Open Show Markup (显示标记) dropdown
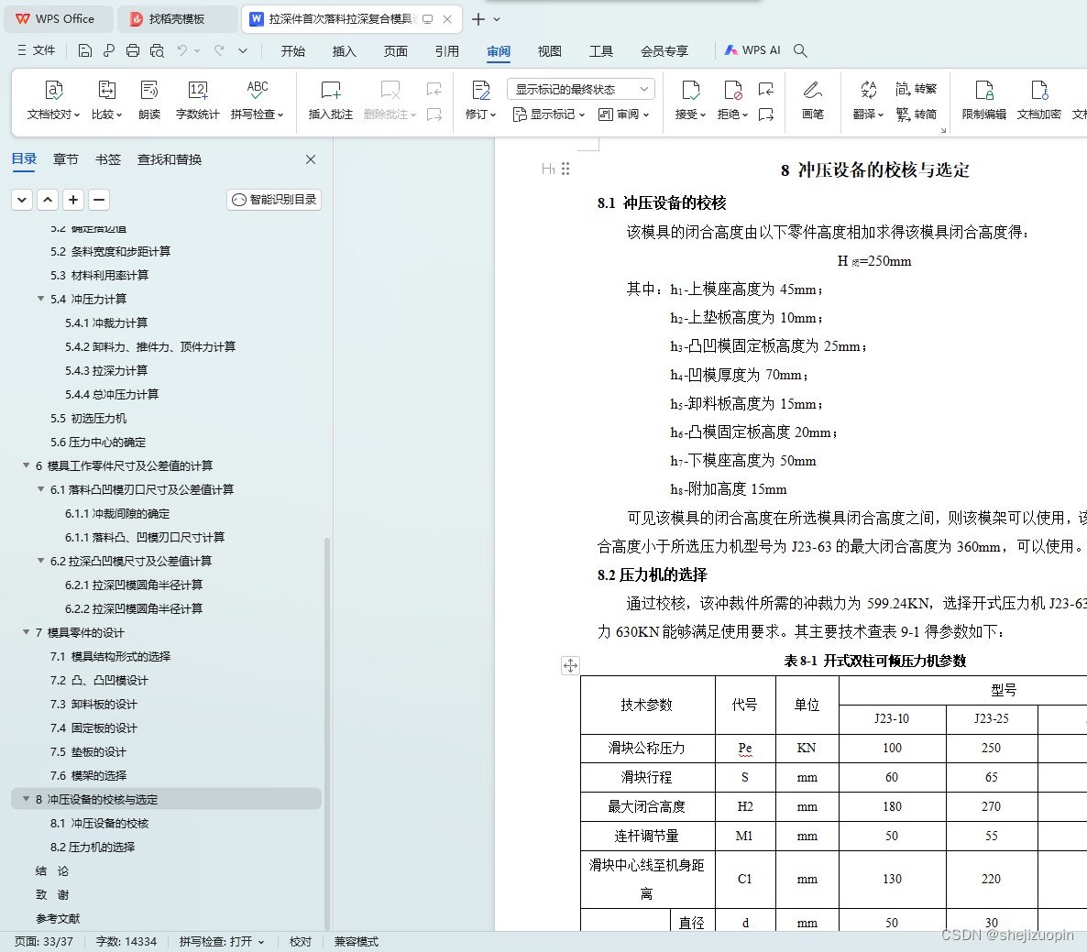The height and width of the screenshot is (952, 1087). [x=549, y=115]
